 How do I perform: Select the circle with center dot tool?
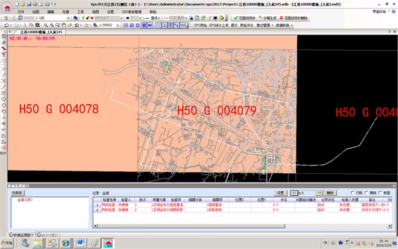point(3,99)
